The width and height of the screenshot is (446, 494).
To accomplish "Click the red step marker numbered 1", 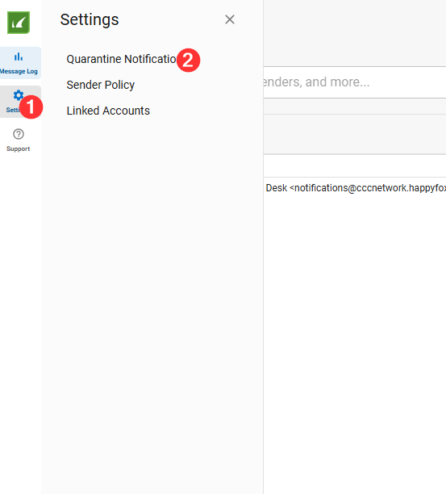I will click(x=31, y=107).
